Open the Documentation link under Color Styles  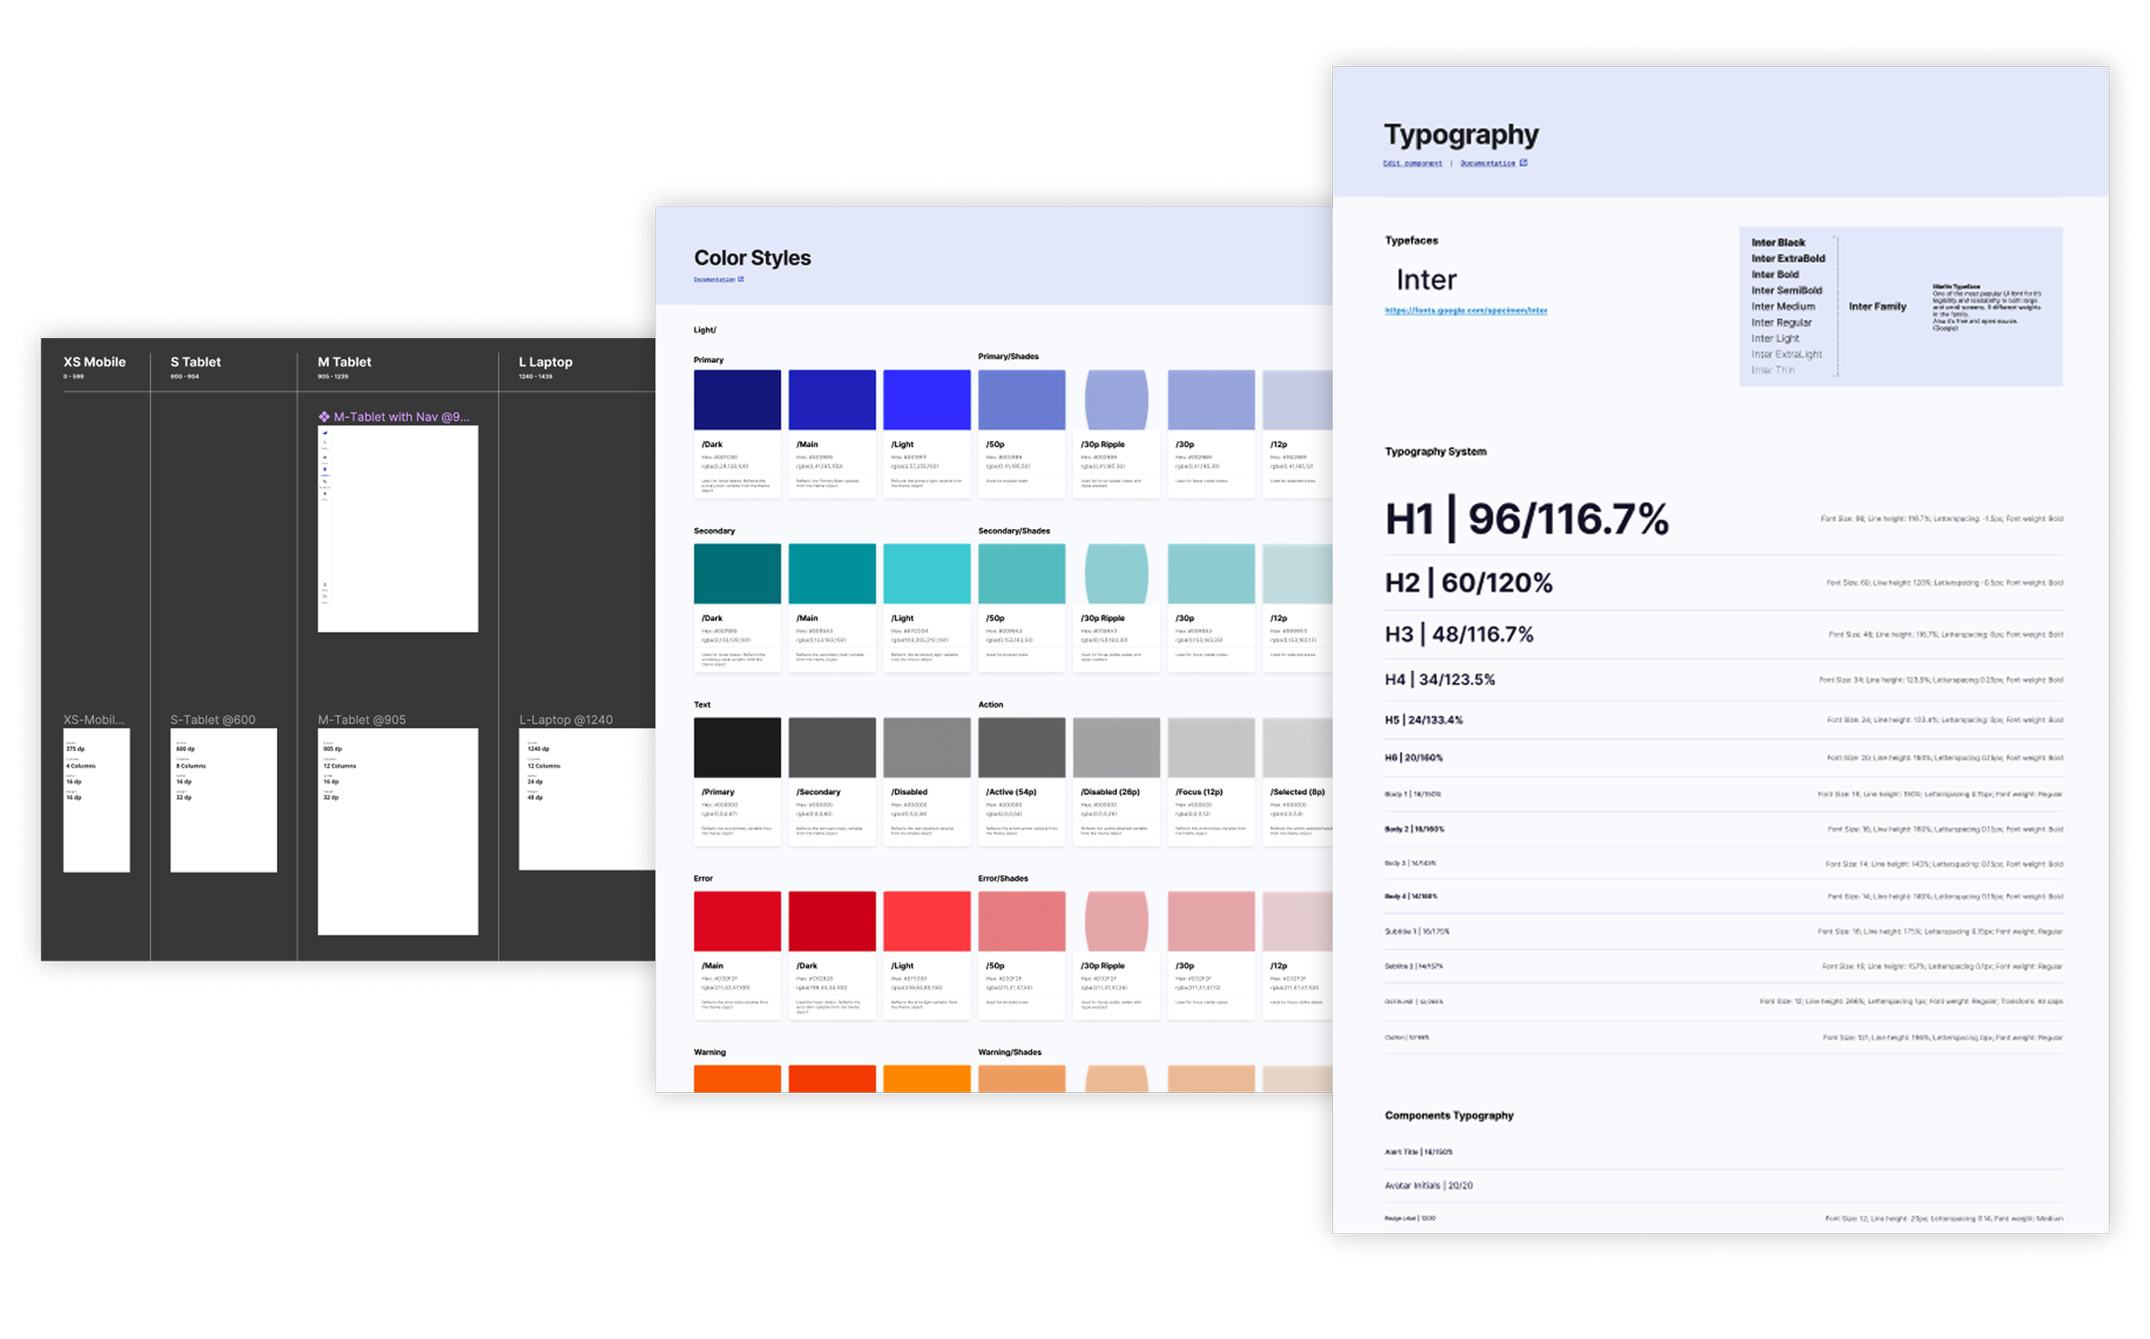pyautogui.click(x=714, y=279)
